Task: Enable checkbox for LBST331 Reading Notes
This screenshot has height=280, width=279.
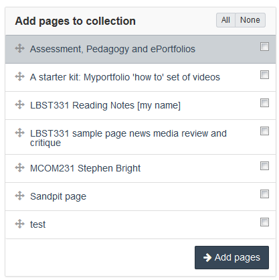Action: click(264, 103)
